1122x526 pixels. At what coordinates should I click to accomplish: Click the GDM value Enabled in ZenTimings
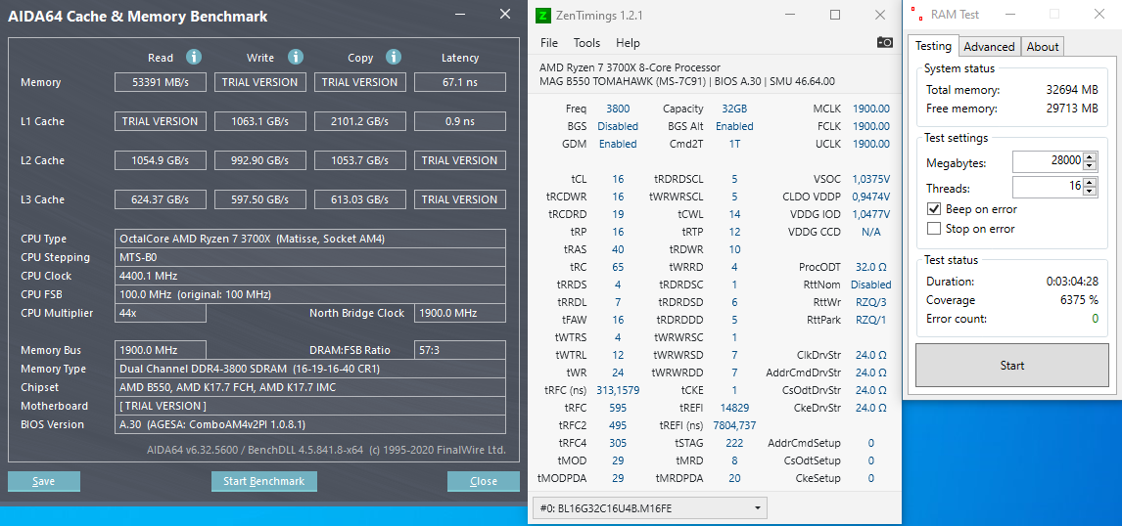point(618,144)
